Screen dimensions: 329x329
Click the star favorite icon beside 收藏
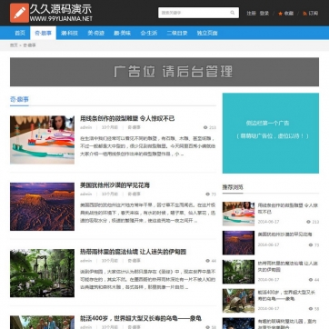tap(280, 14)
